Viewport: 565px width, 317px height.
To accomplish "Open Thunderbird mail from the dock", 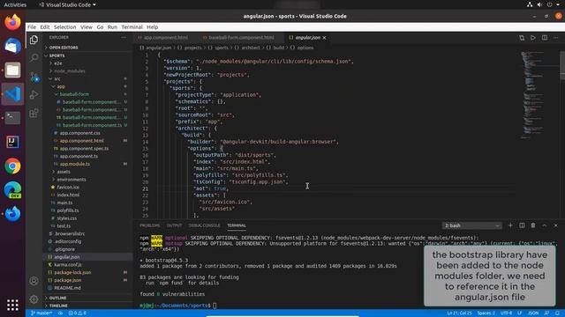I will (12, 46).
